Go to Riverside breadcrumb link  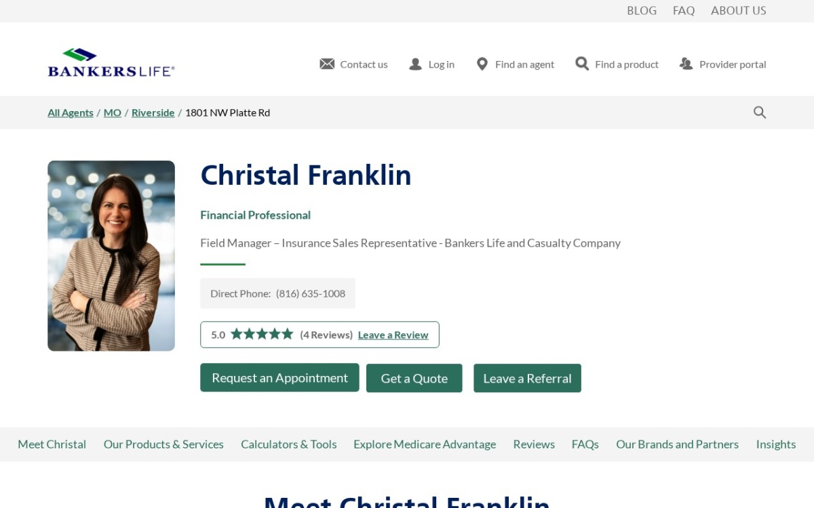tap(153, 112)
